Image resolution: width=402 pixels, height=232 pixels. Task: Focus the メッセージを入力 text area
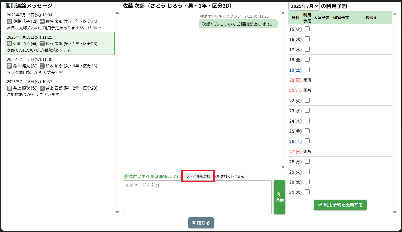[x=197, y=197]
